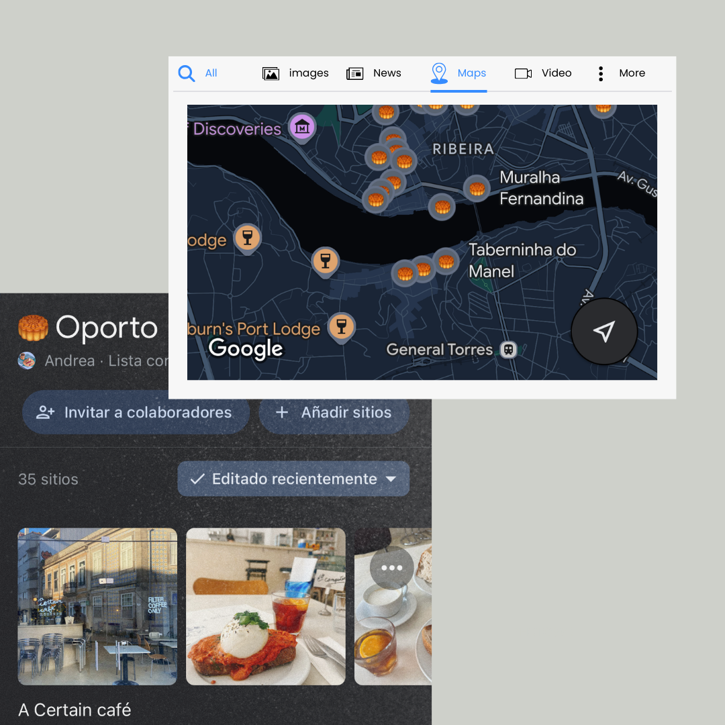725x725 pixels.
Task: Open the three-dots menu on third photo
Action: click(391, 568)
